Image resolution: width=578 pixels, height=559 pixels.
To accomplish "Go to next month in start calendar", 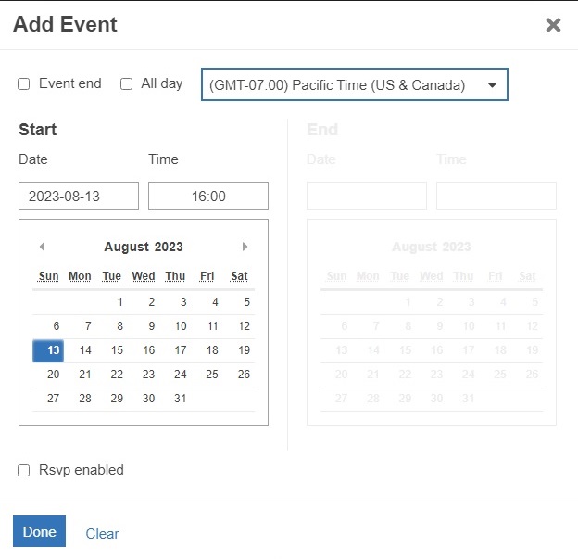I will (245, 247).
